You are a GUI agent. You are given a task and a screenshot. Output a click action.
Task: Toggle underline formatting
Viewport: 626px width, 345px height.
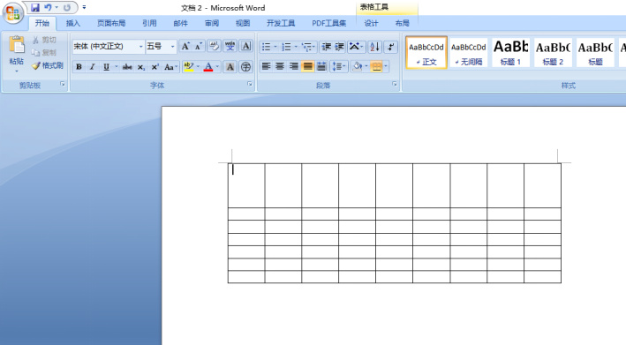(x=106, y=67)
